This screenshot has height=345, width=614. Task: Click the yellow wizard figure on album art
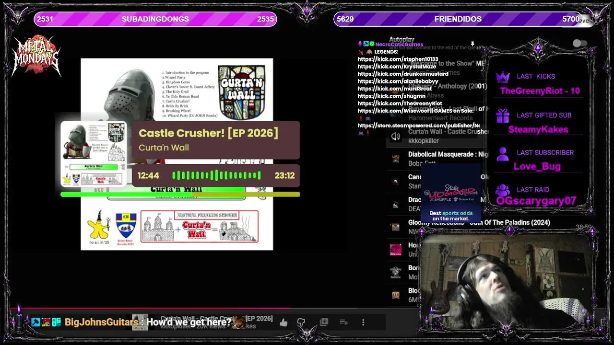click(98, 225)
